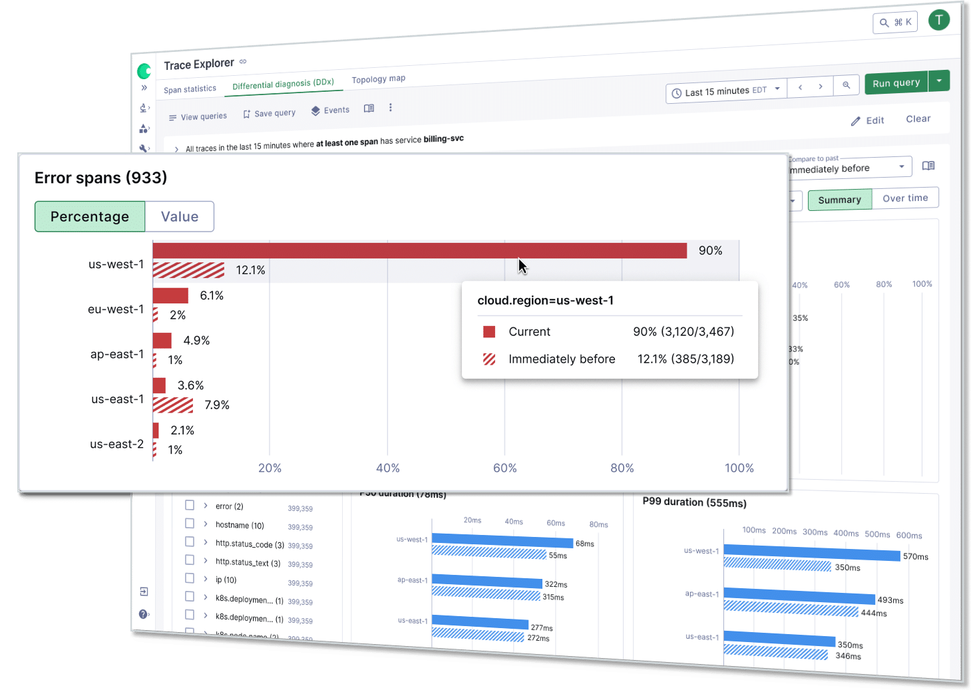Click the user avatar with letter T

(x=938, y=20)
